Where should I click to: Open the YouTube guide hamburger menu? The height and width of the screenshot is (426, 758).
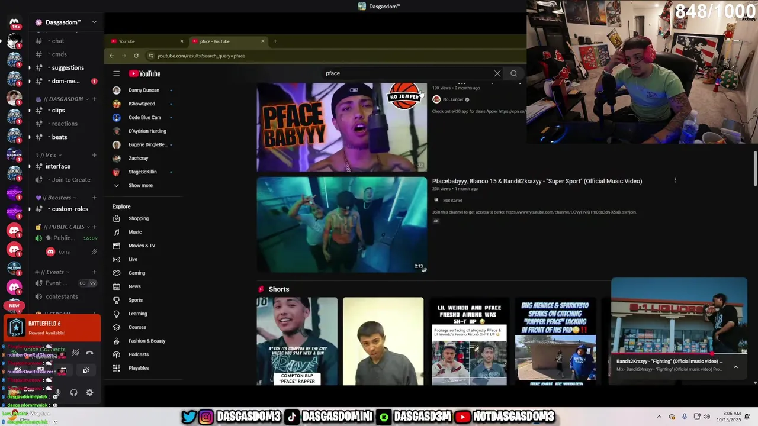click(116, 73)
